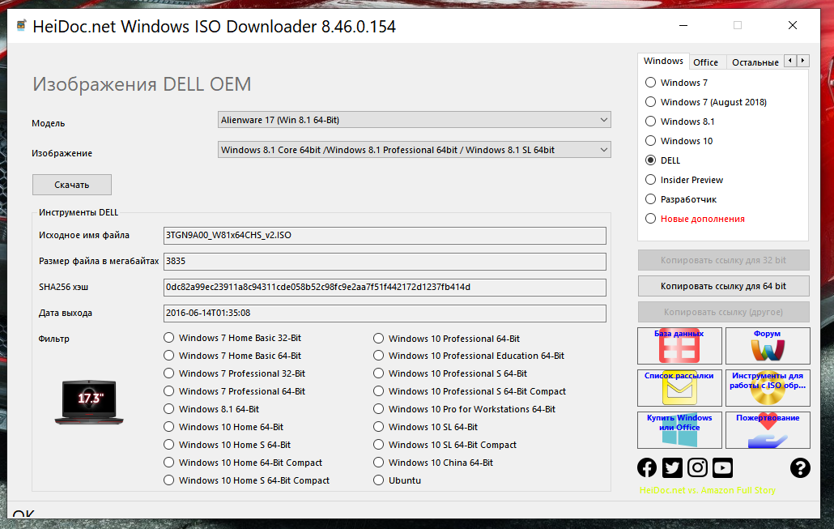Click the Дата выхода field

(385, 314)
